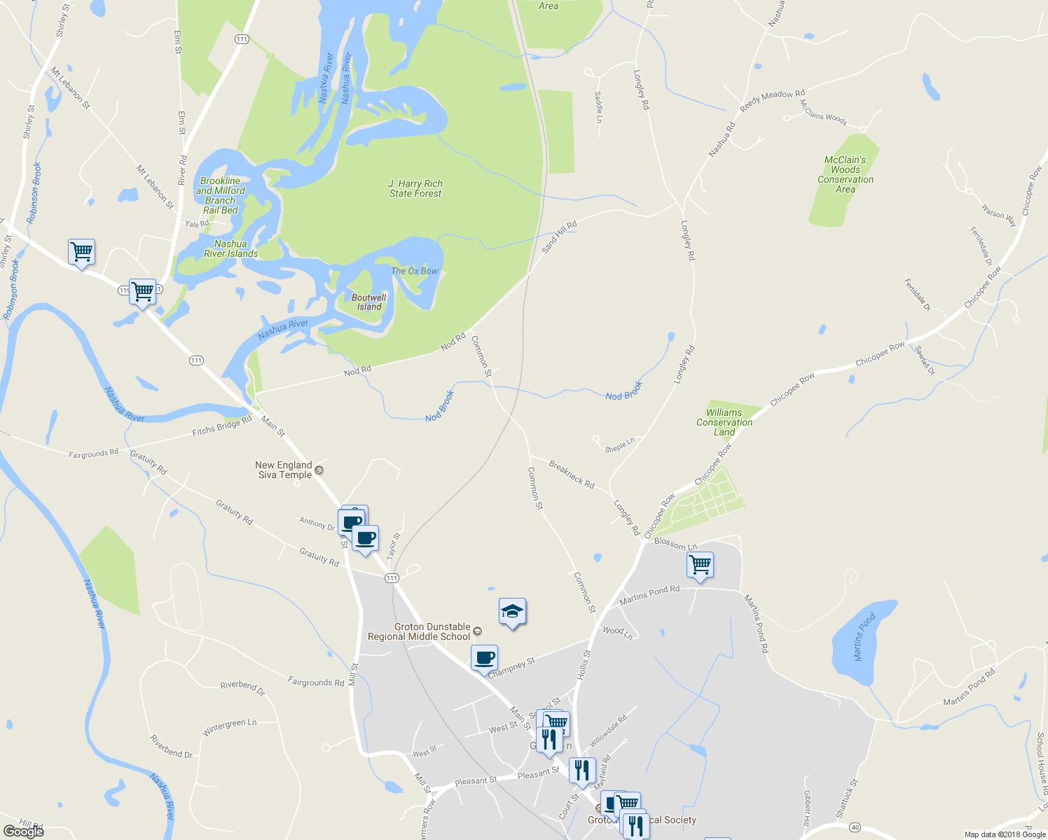Click the Route 40 shield at bottom right
Image resolution: width=1048 pixels, height=840 pixels.
(x=855, y=827)
